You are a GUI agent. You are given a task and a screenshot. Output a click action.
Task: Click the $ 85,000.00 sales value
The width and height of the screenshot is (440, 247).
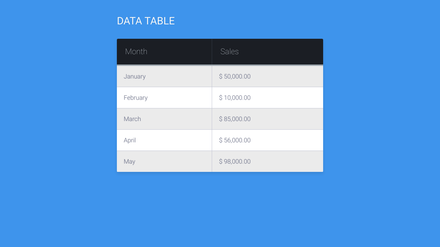tap(235, 119)
